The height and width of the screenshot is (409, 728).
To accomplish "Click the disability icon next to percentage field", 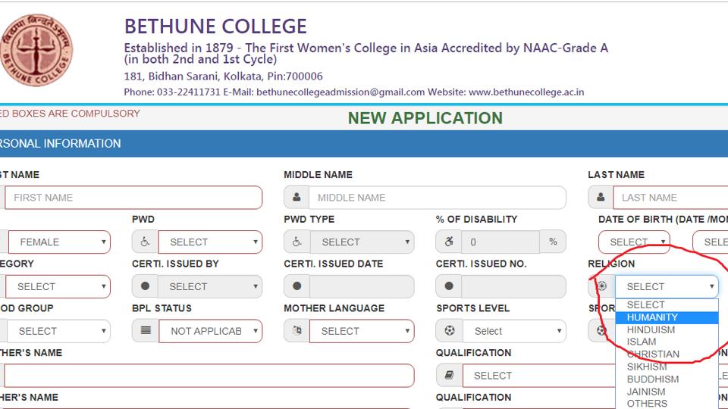I will coord(449,242).
